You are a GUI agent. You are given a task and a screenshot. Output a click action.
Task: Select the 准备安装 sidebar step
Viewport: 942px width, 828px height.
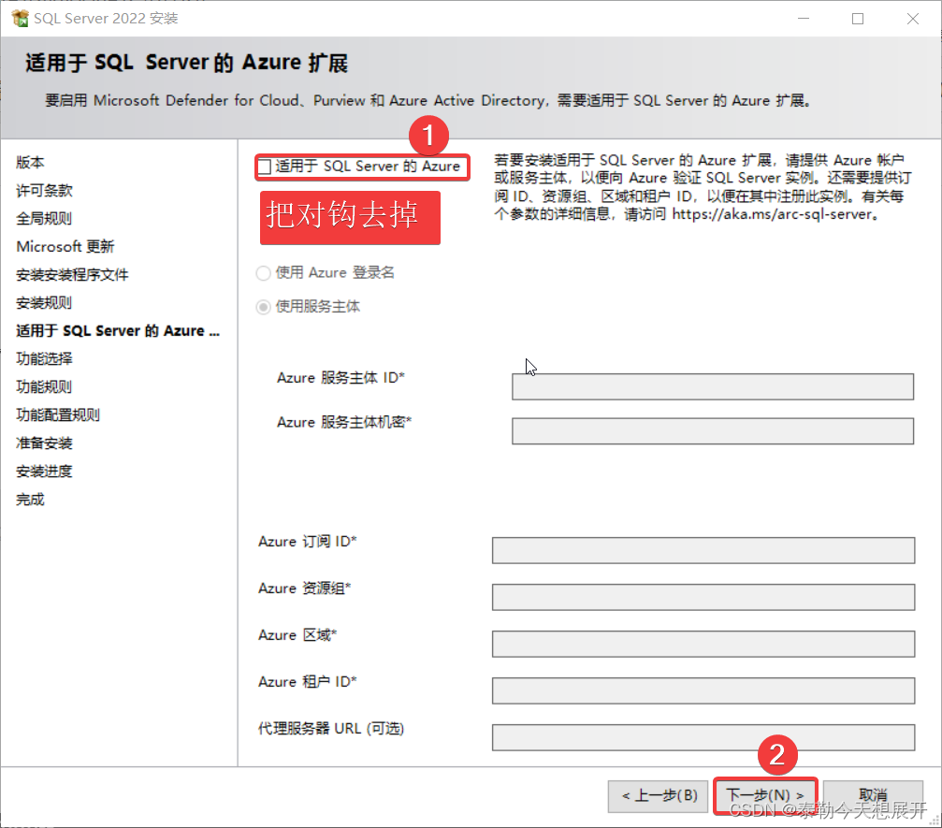pyautogui.click(x=44, y=443)
